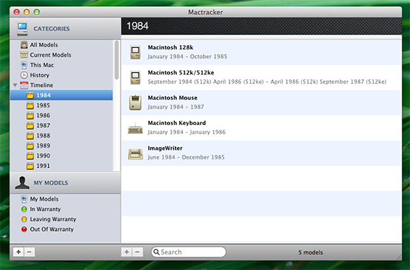Click the model list minus button
The height and width of the screenshot is (270, 410).
[x=137, y=252]
